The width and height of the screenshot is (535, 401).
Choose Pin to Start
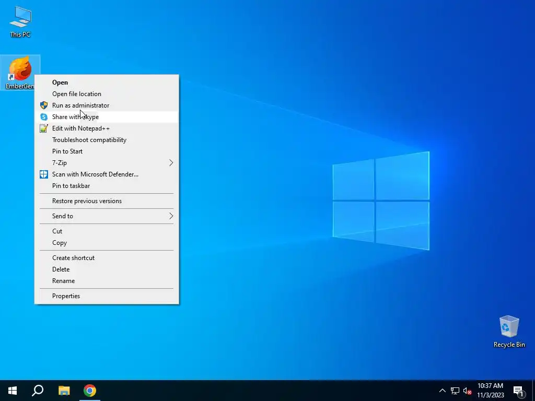point(107,151)
